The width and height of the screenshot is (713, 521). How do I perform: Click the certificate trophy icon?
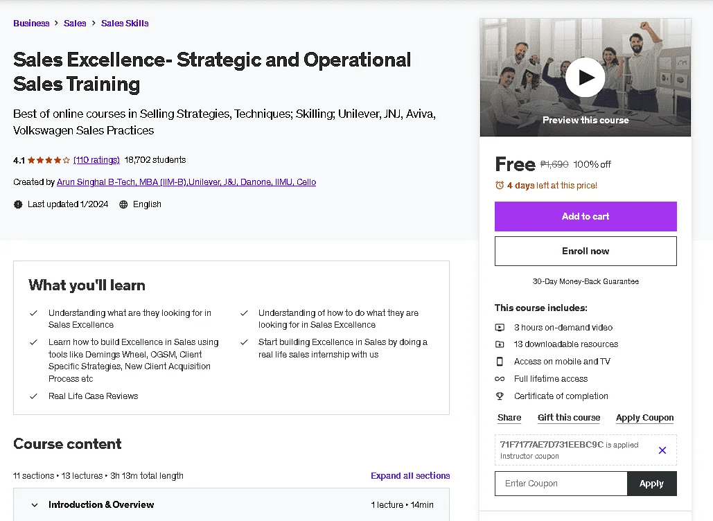pos(500,396)
